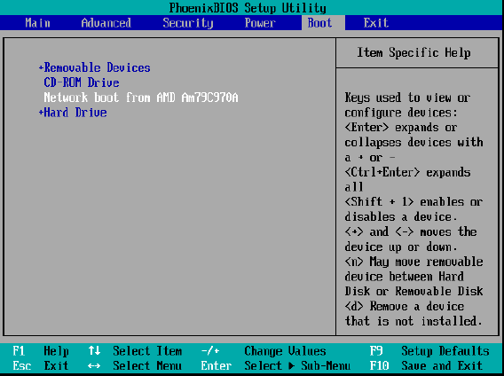Click the Change Values footer label
The height and width of the screenshot is (376, 504).
(x=285, y=350)
